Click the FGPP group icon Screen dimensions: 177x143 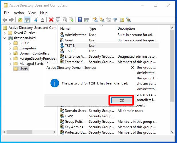[62, 116]
